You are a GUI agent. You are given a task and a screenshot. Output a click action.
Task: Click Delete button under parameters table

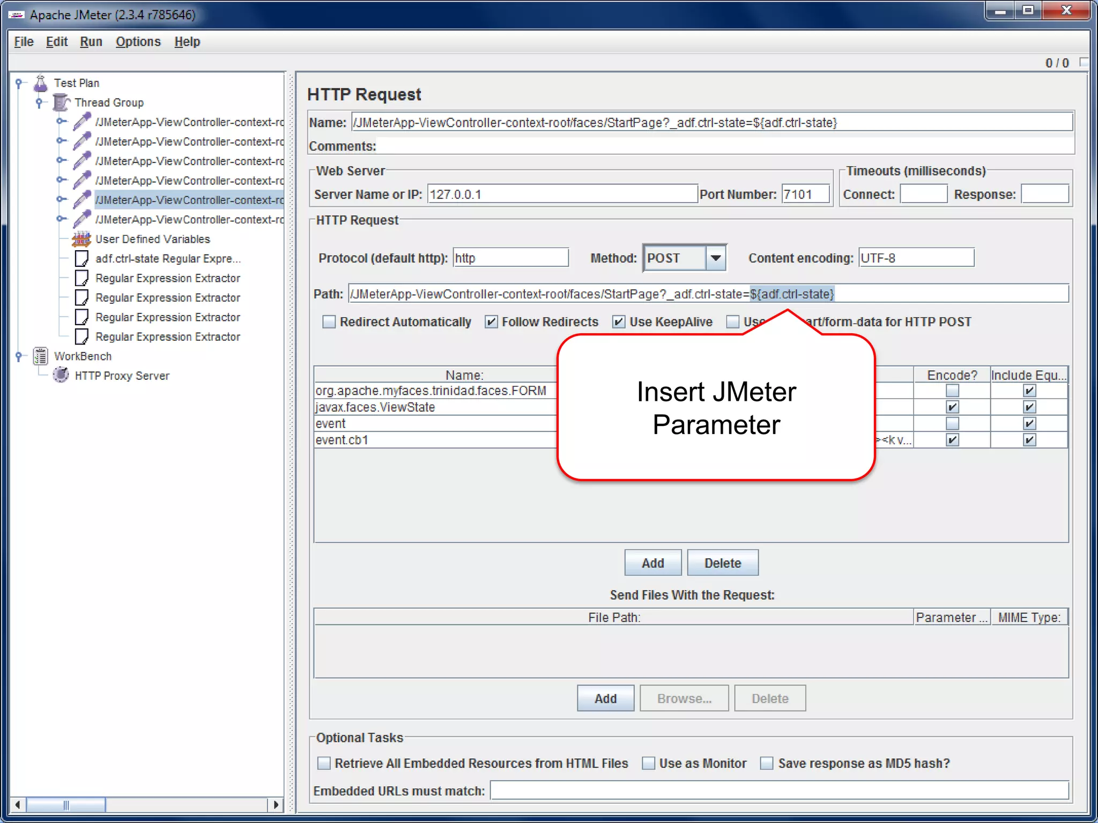[x=722, y=563]
